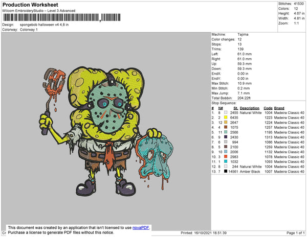Click the Zoom value 1:1
The image size is (307, 237).
[x=296, y=23]
